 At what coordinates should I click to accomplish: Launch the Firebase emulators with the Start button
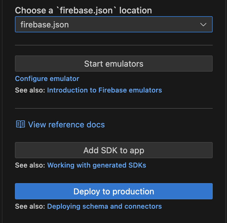pos(114,64)
